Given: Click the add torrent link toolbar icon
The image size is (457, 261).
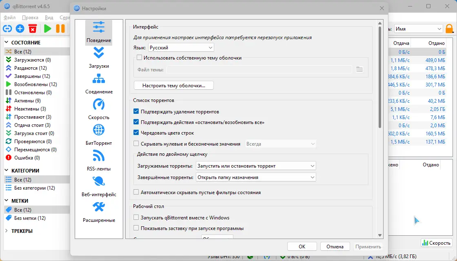Looking at the screenshot, I should [7, 29].
